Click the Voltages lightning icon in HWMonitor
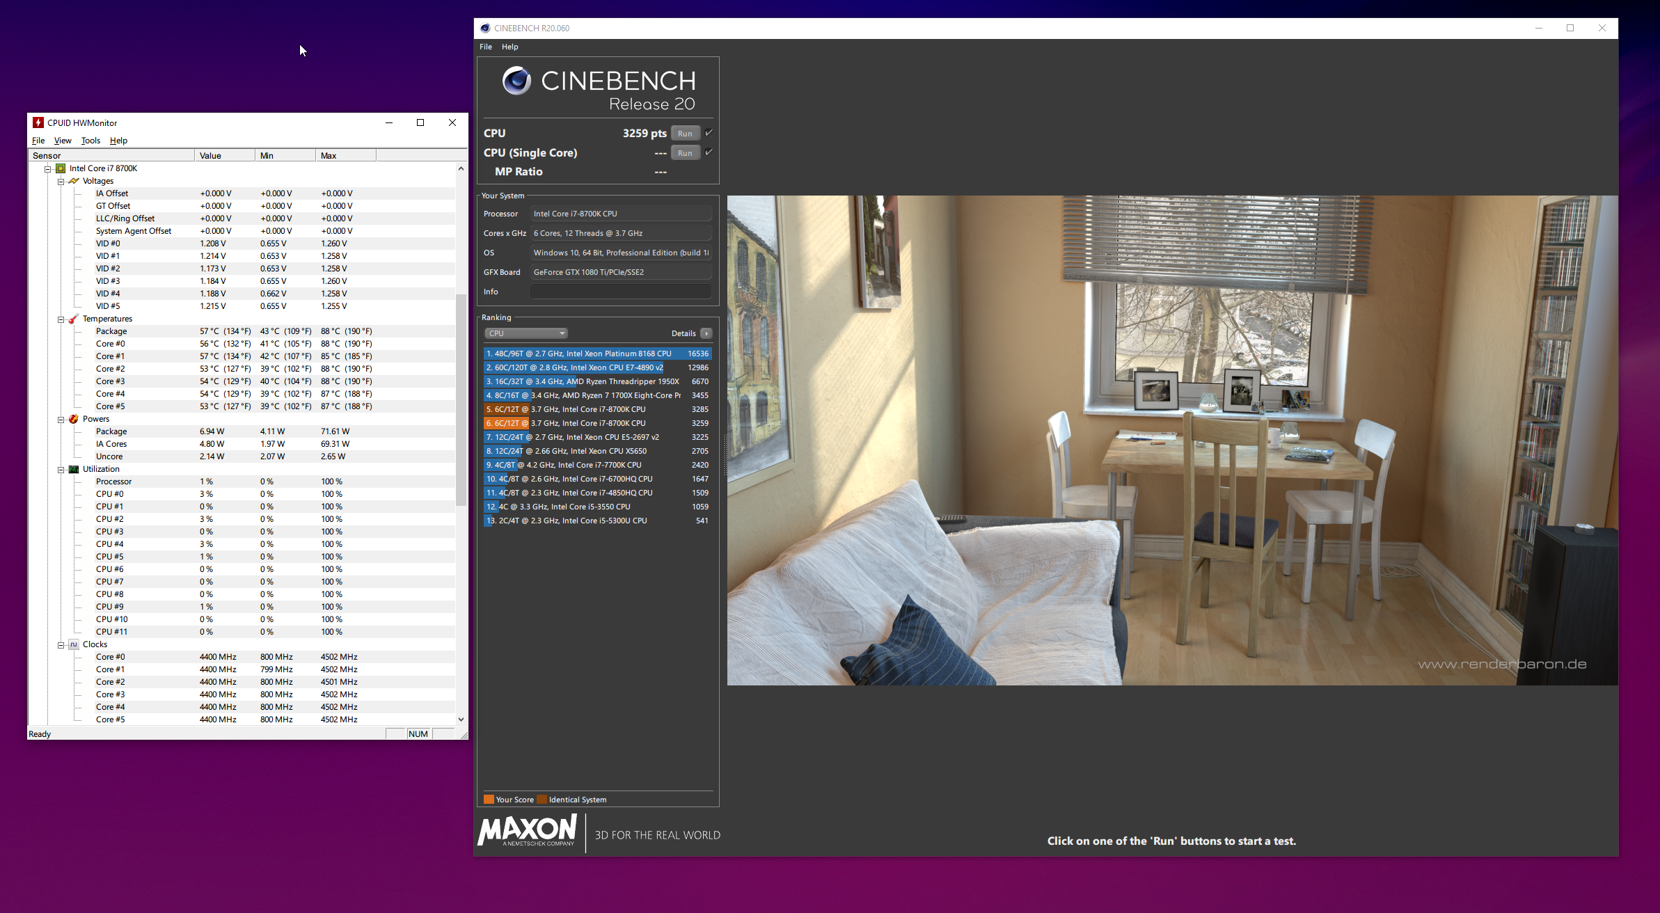The width and height of the screenshot is (1660, 913). point(74,181)
